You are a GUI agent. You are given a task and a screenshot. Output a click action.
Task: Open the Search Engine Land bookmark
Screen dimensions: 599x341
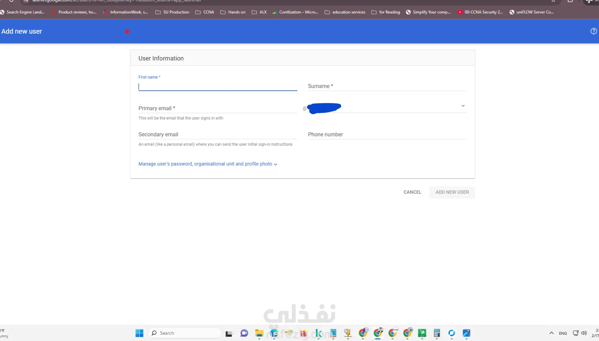[x=23, y=12]
